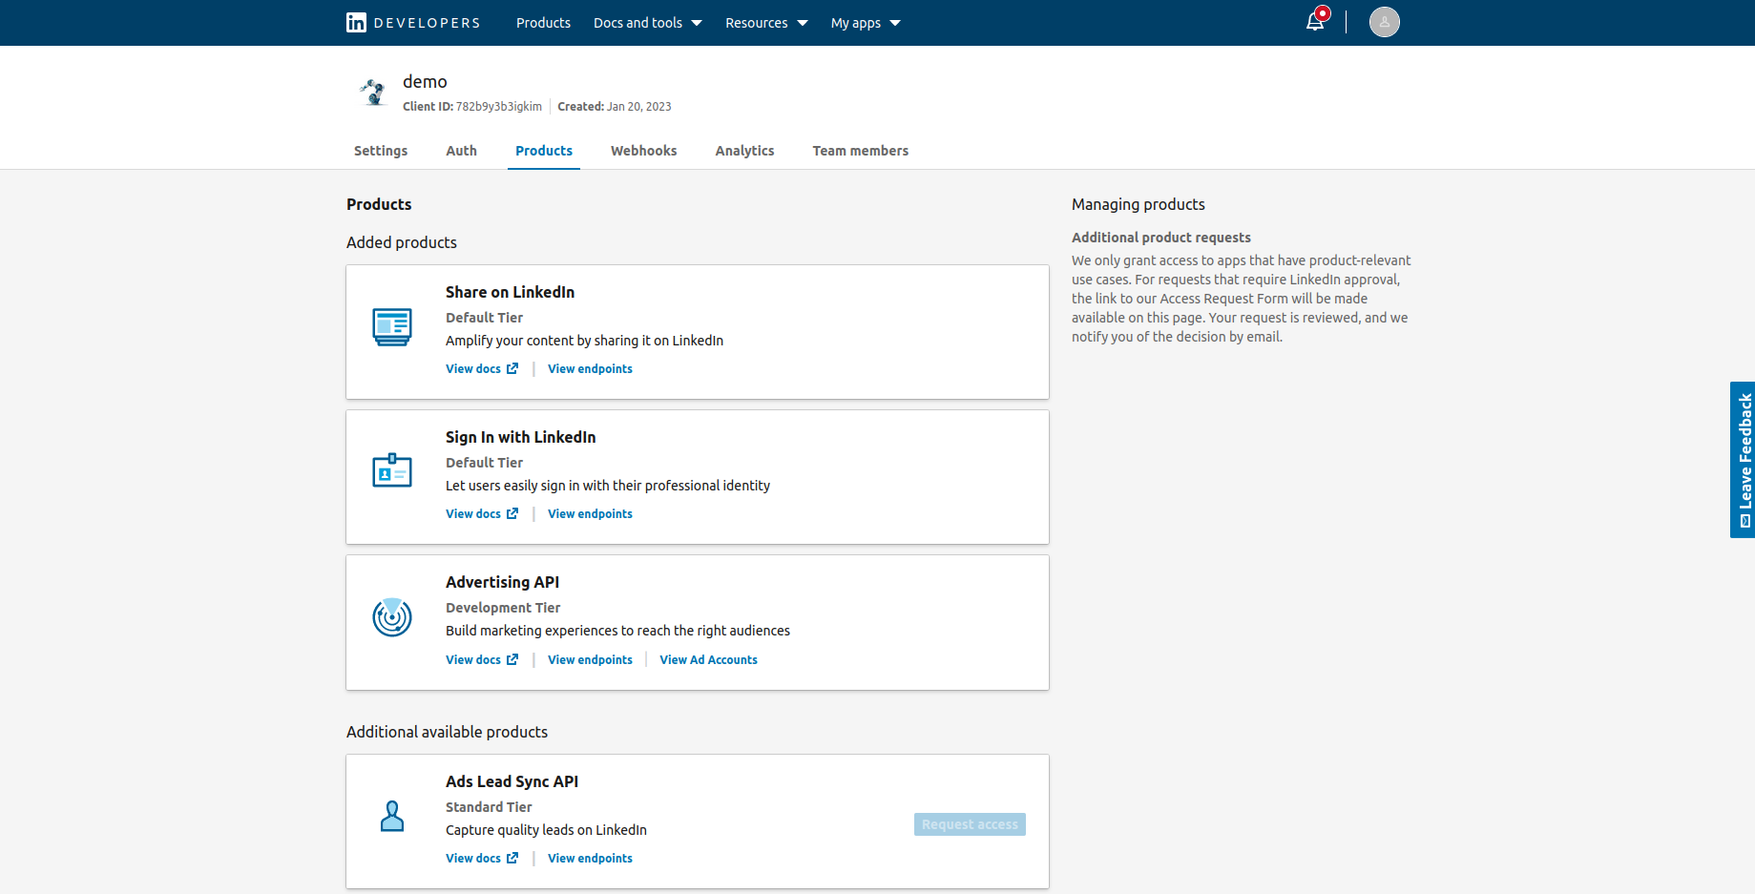Click the Additional available products heading
The width and height of the screenshot is (1755, 894).
[447, 732]
